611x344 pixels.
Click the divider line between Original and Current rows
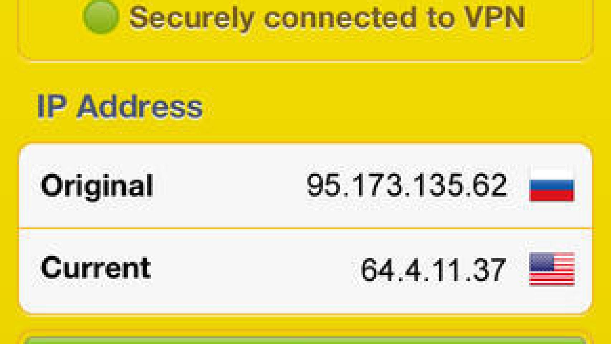[x=305, y=228]
